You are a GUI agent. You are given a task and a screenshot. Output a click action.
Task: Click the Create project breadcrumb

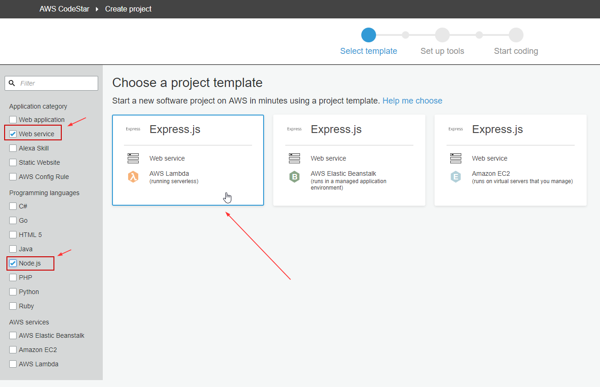pos(128,9)
